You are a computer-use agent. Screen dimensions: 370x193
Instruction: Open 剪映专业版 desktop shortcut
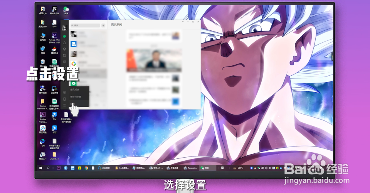click(x=54, y=11)
